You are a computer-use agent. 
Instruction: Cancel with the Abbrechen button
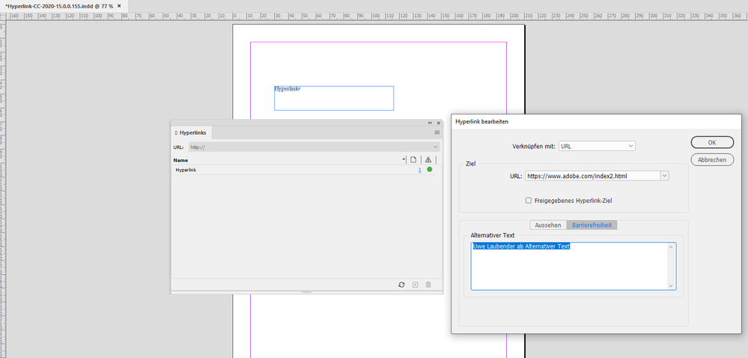[x=712, y=160]
